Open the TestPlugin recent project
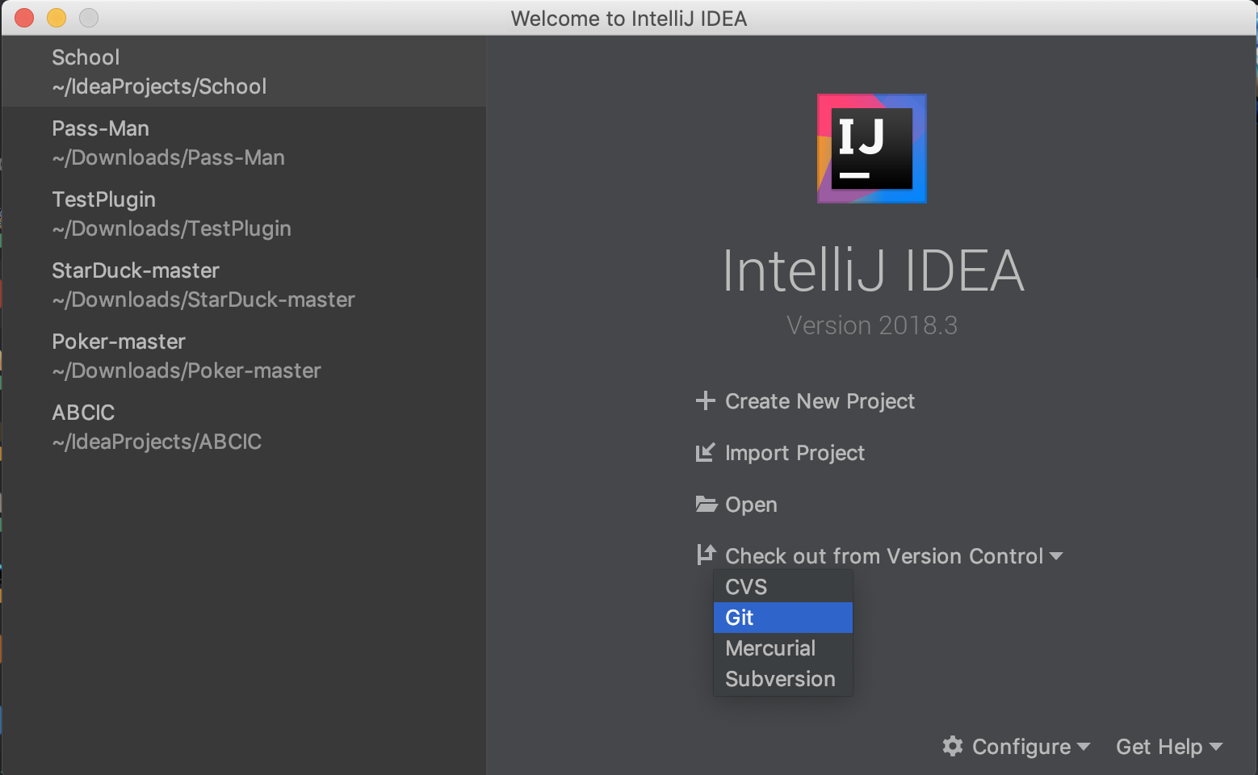The width and height of the screenshot is (1258, 775). click(x=244, y=213)
